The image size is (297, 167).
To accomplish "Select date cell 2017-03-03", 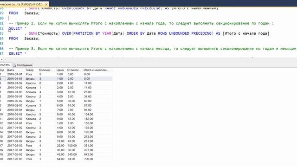I will click(x=15, y=159).
